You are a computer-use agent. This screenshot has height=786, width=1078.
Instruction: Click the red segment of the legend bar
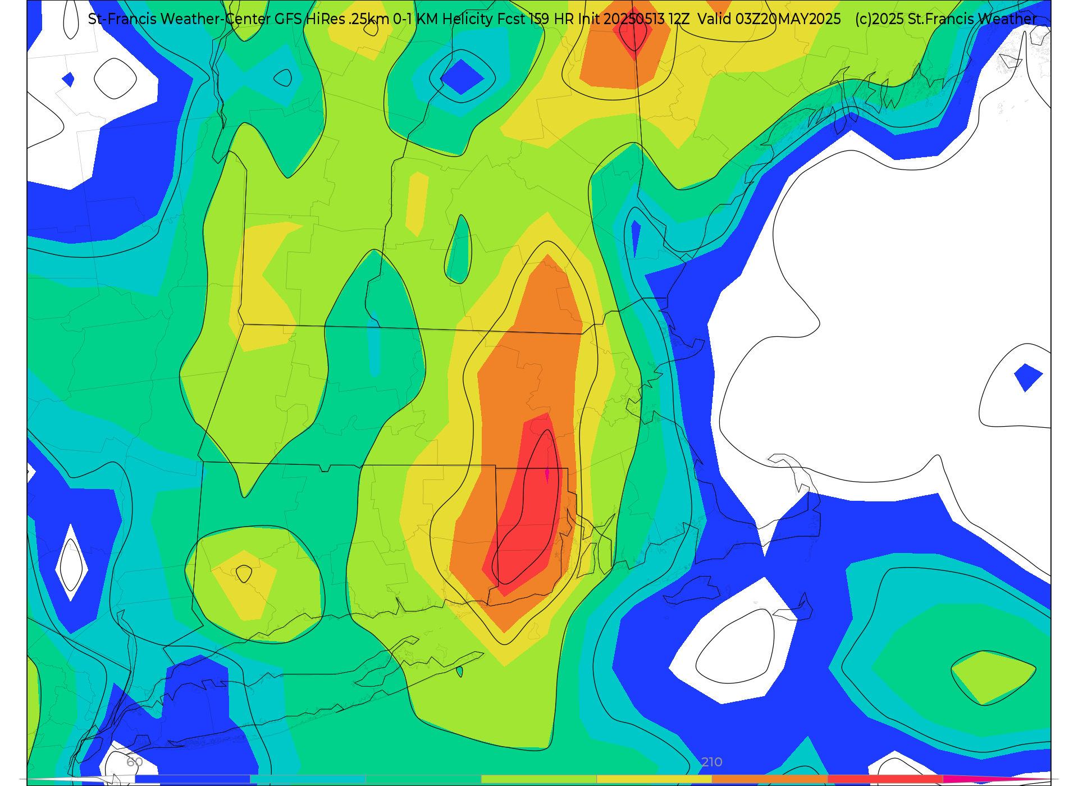click(x=885, y=779)
